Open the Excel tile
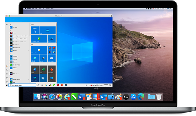This screenshot has width=196, height=116. pyautogui.click(x=43, y=70)
